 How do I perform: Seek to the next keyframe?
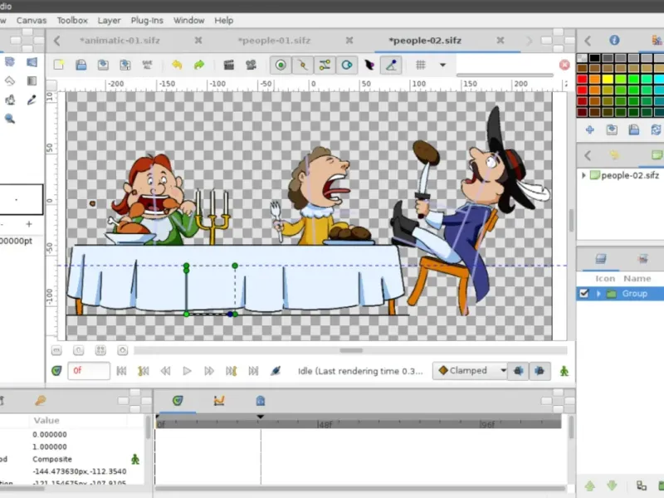pyautogui.click(x=232, y=371)
